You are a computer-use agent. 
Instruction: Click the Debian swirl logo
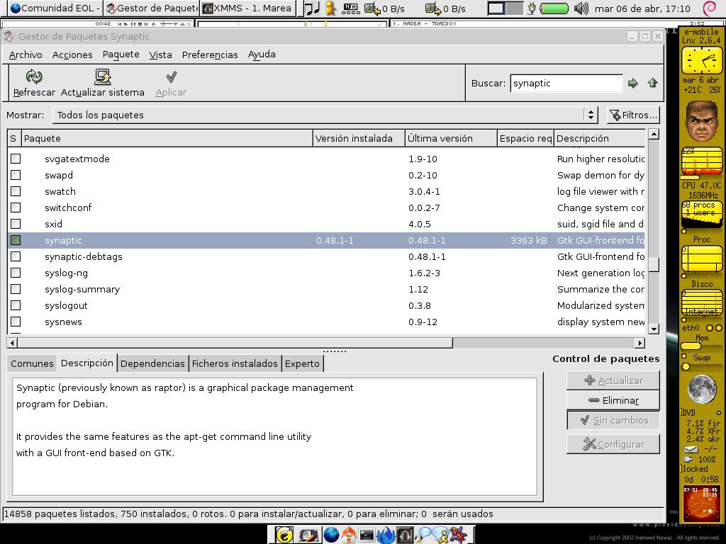coord(709,8)
